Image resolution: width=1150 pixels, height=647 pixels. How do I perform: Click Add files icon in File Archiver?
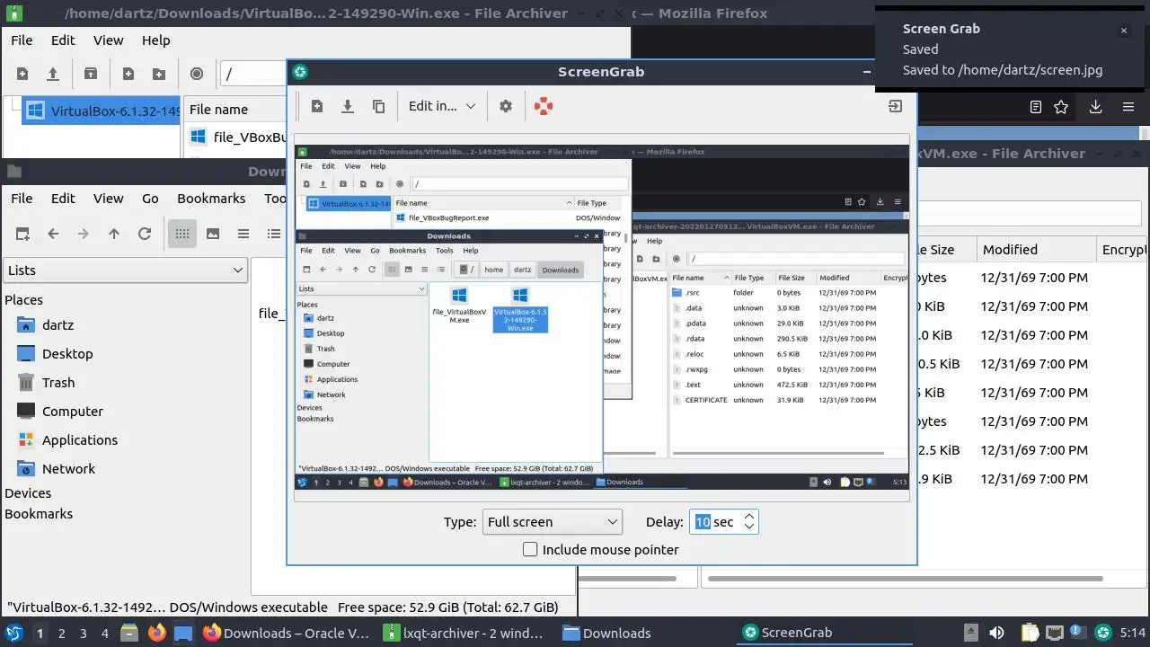pos(128,74)
